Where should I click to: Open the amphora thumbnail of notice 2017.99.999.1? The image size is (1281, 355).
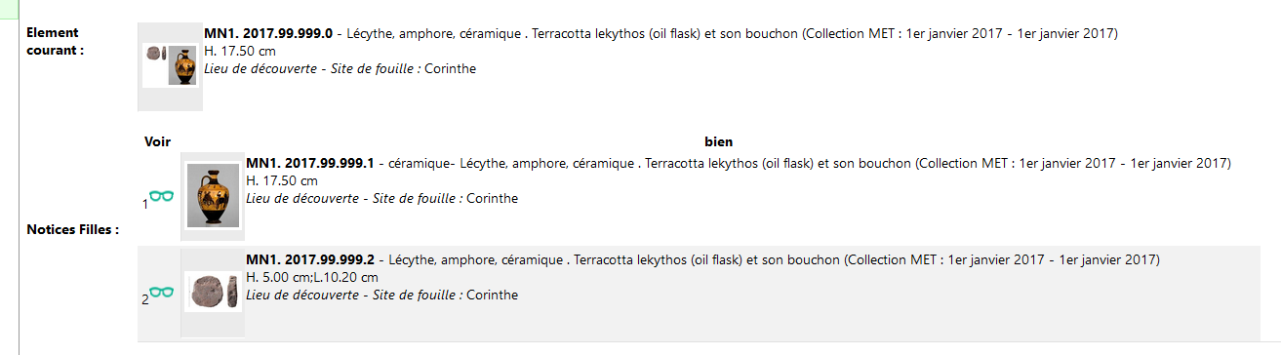(x=213, y=195)
